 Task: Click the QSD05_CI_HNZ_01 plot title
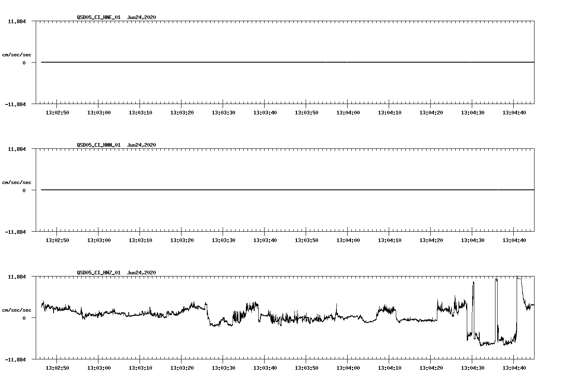pos(99,273)
